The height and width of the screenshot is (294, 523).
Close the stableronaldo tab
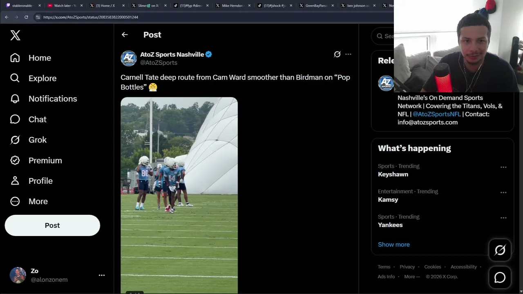pos(40,6)
